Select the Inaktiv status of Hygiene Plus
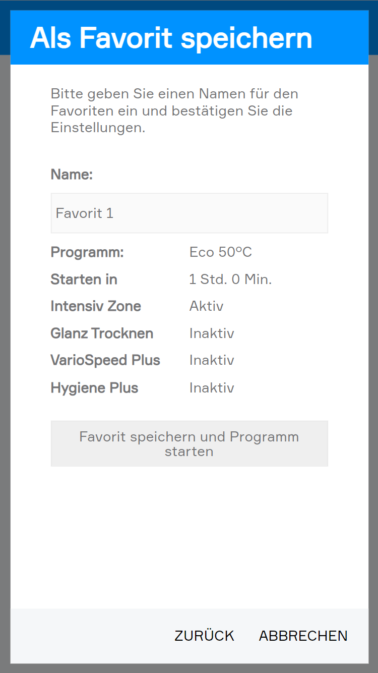Screen dimensions: 378x673 (212, 388)
